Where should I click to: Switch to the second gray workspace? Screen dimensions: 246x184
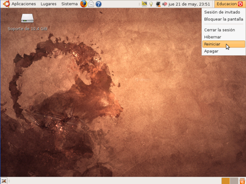234,181
